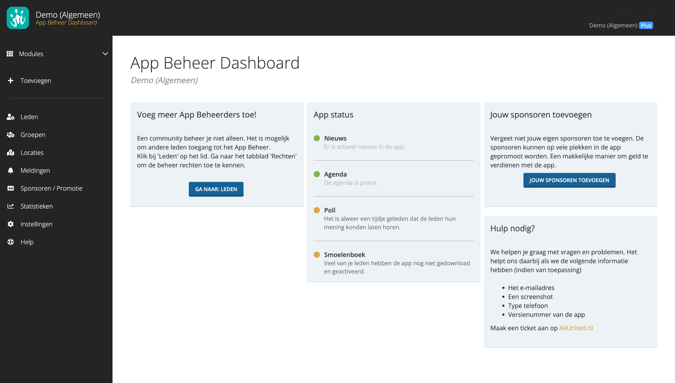This screenshot has height=383, width=675.
Task: Click the Meldingen bell icon
Action: 11,171
